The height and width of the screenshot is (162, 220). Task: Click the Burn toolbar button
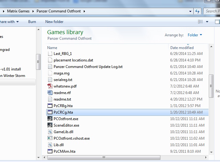[32, 22]
